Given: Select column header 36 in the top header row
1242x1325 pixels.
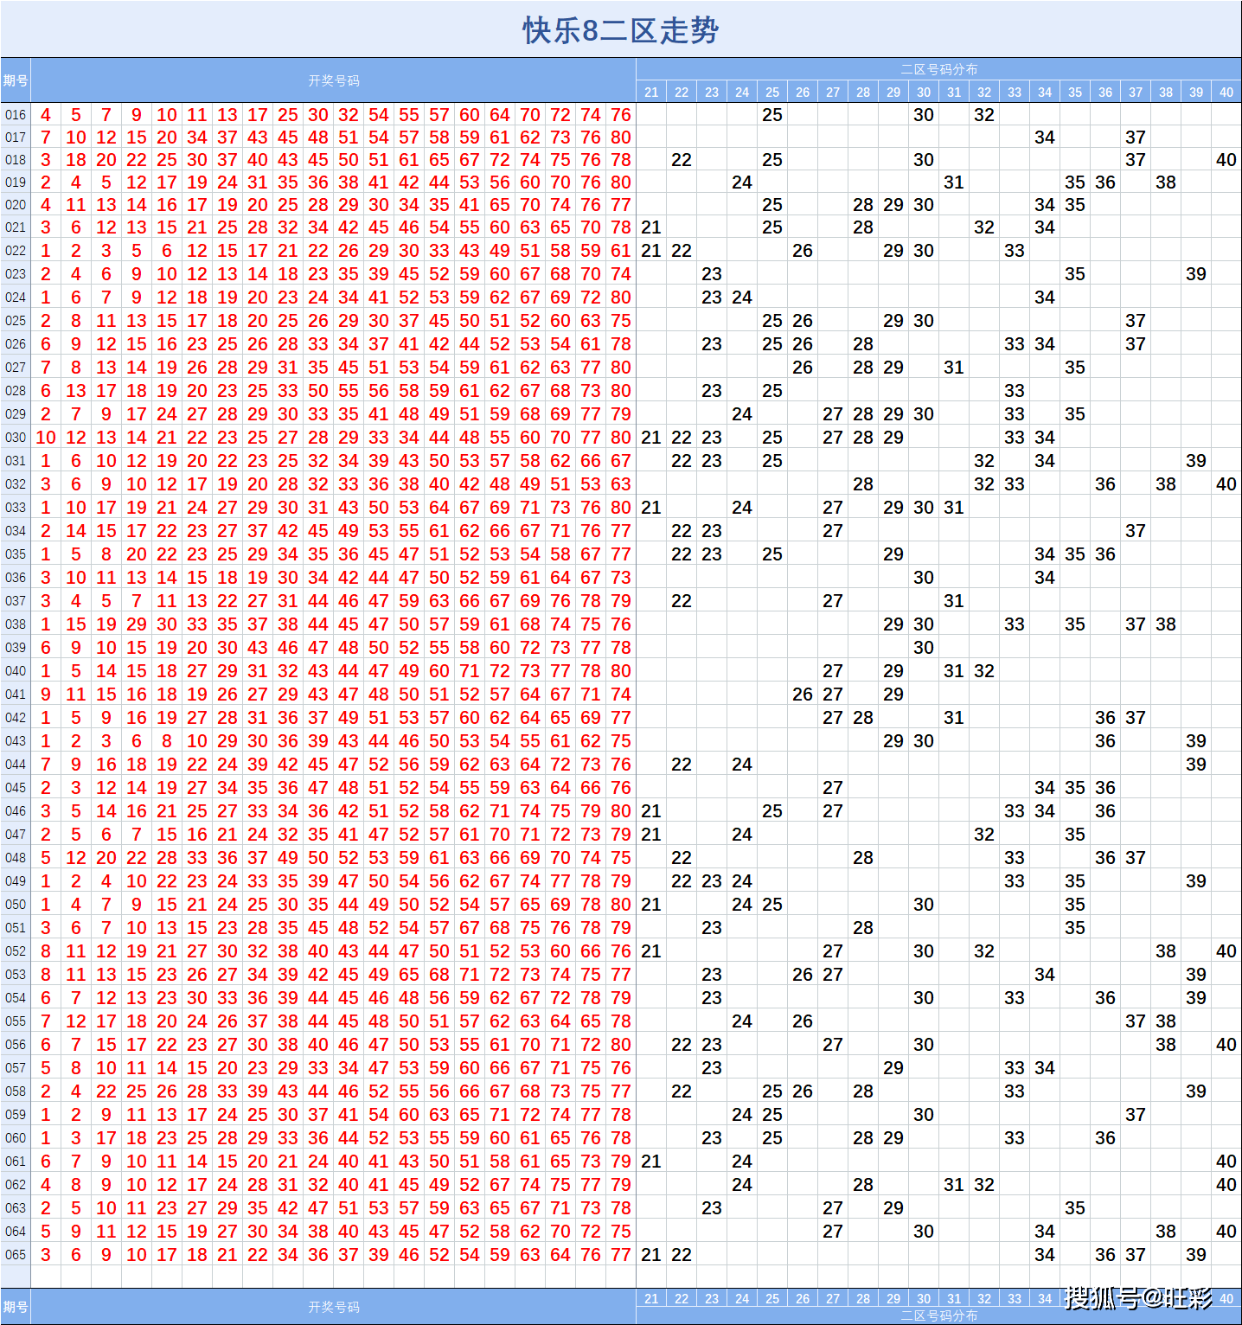Looking at the screenshot, I should pyautogui.click(x=1105, y=92).
